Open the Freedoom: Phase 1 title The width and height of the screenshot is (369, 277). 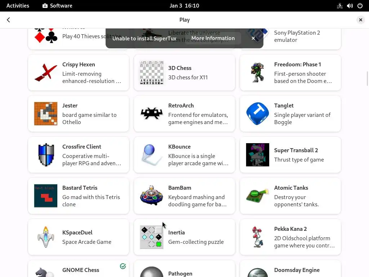[297, 65]
